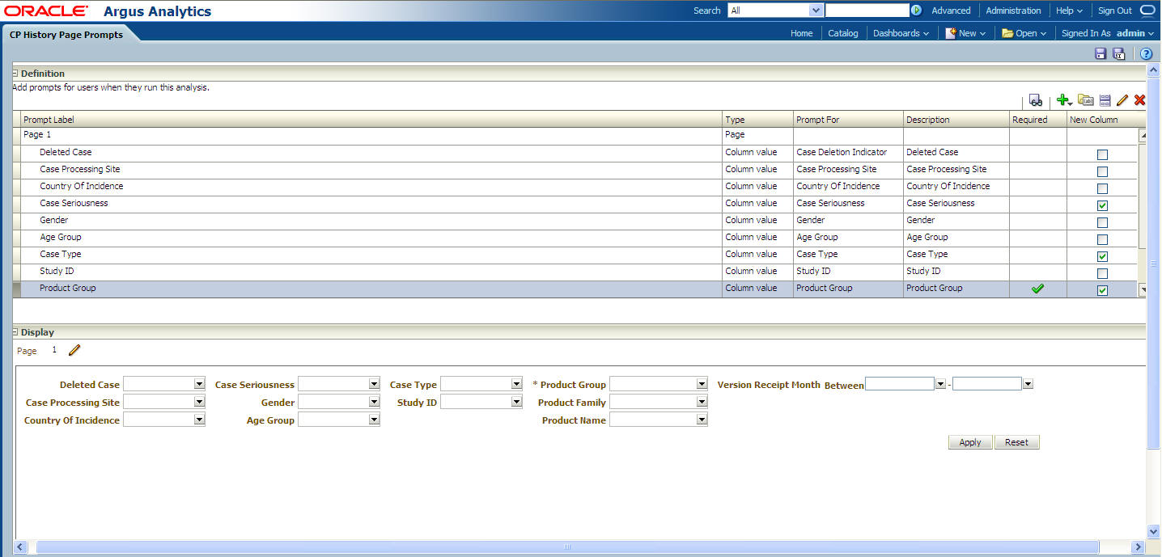Open the Case Seriousness prompt dropdown
1162x557 pixels.
click(x=374, y=384)
